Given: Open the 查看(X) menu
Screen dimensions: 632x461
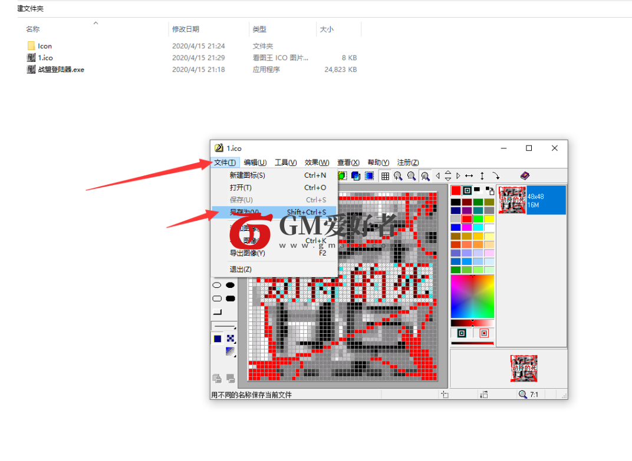Looking at the screenshot, I should point(348,162).
